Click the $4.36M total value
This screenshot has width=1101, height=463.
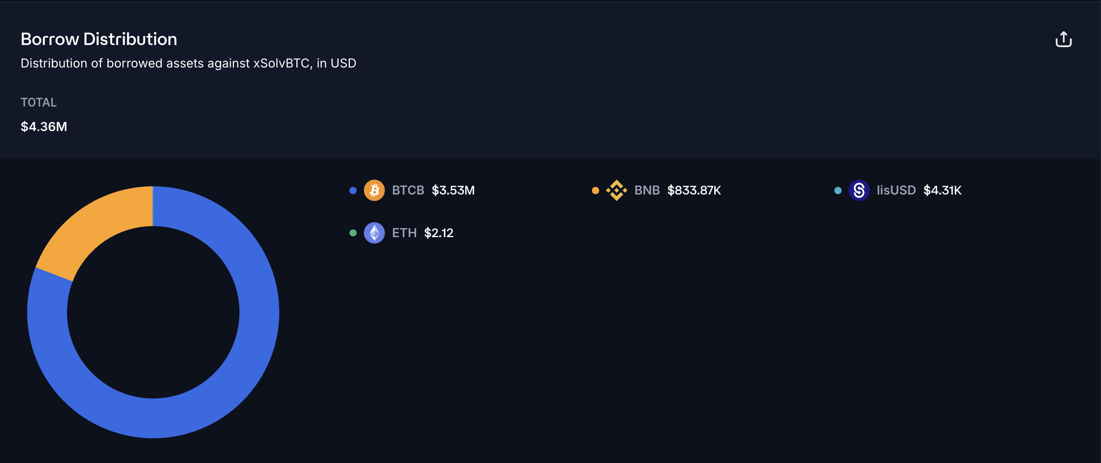[43, 127]
